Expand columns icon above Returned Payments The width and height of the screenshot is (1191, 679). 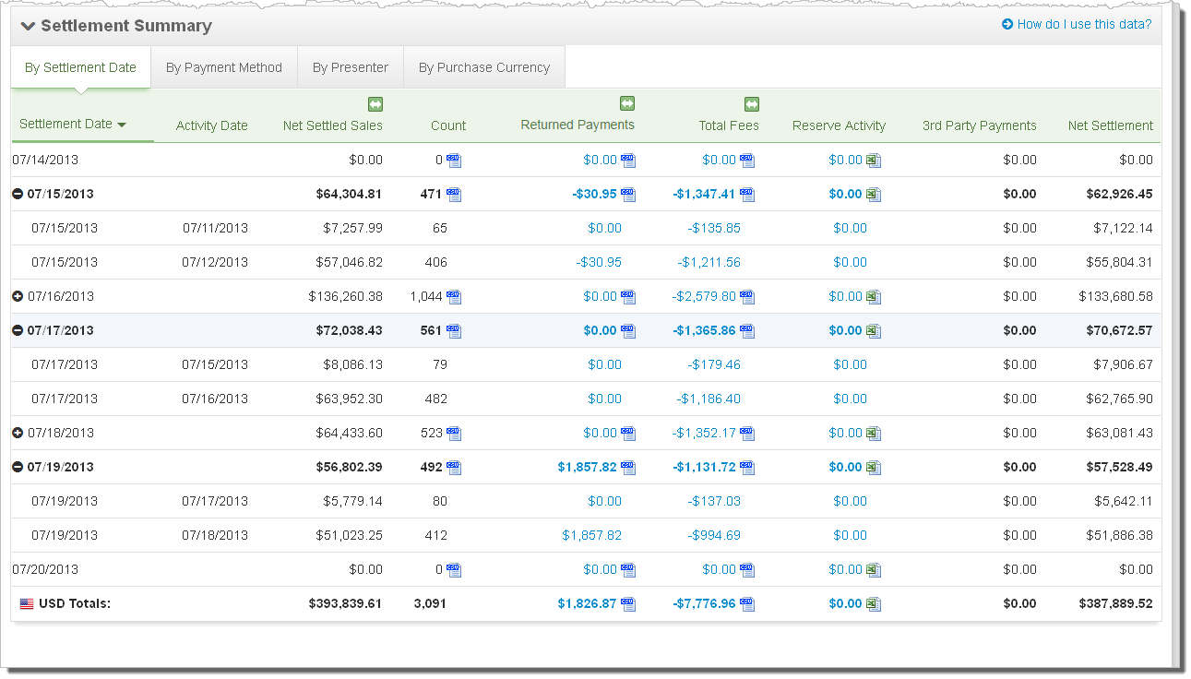(x=627, y=103)
